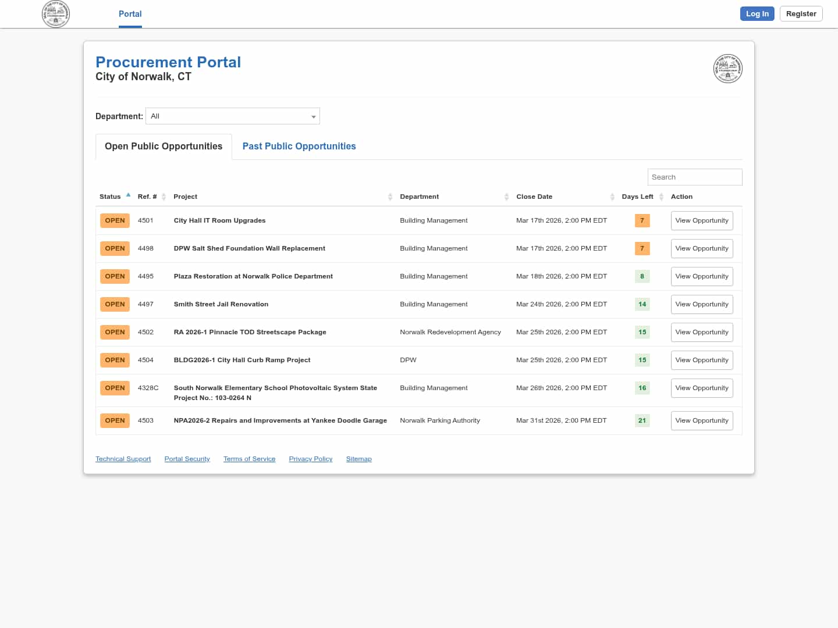Click the Norwalk seal beside portal title
The image size is (838, 628).
(x=727, y=69)
